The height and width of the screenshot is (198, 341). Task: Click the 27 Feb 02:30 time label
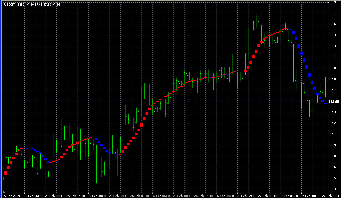tap(267, 196)
